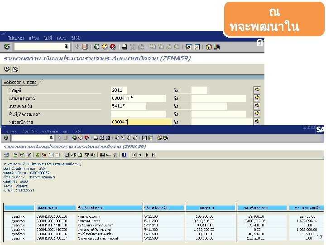Viewport: 326px width, 245px height.
Task: Open ระบบ menu in selection screen window
Action: 61,38
